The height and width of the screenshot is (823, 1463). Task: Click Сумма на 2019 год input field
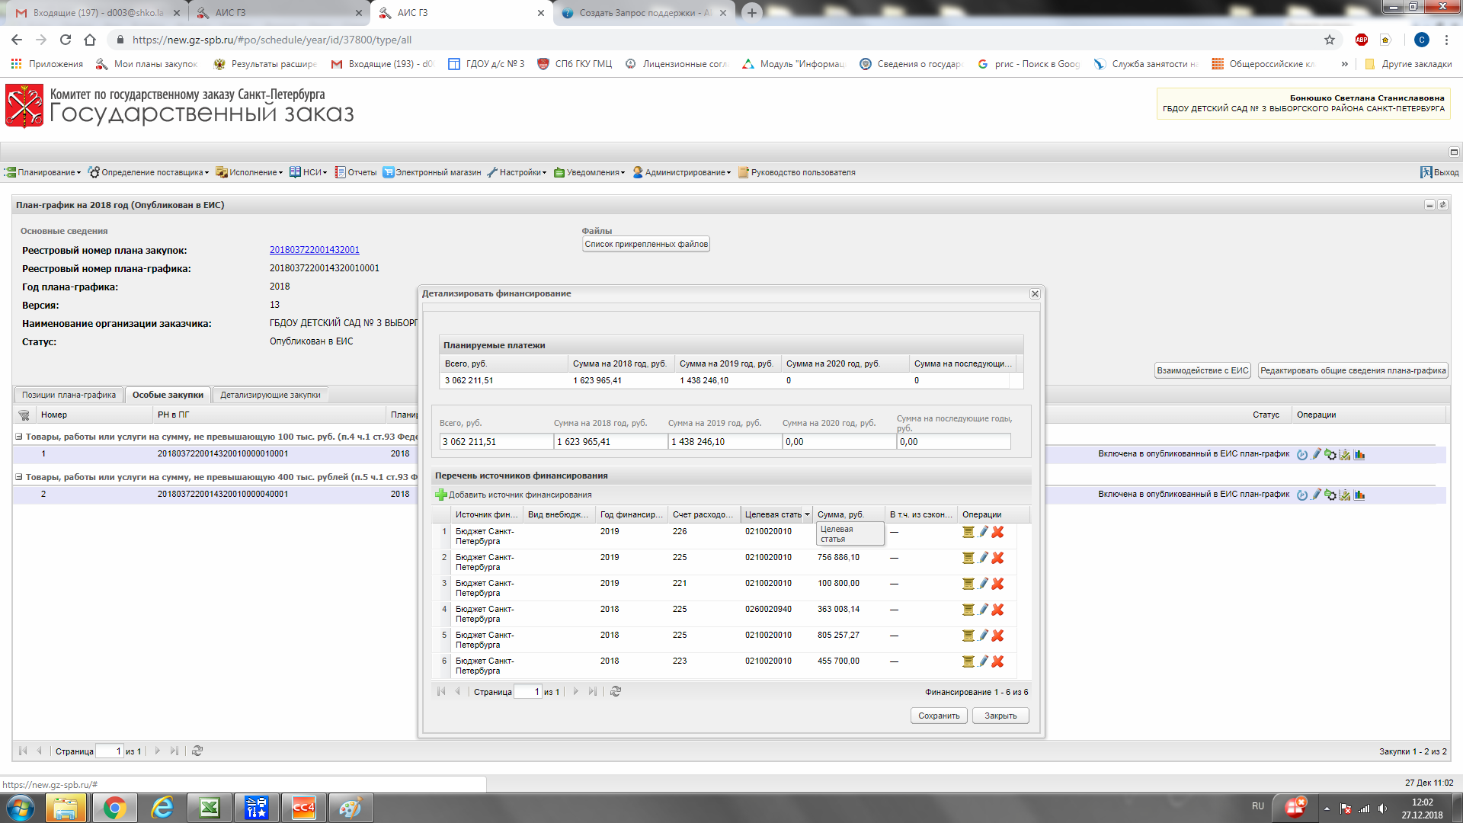(x=725, y=442)
